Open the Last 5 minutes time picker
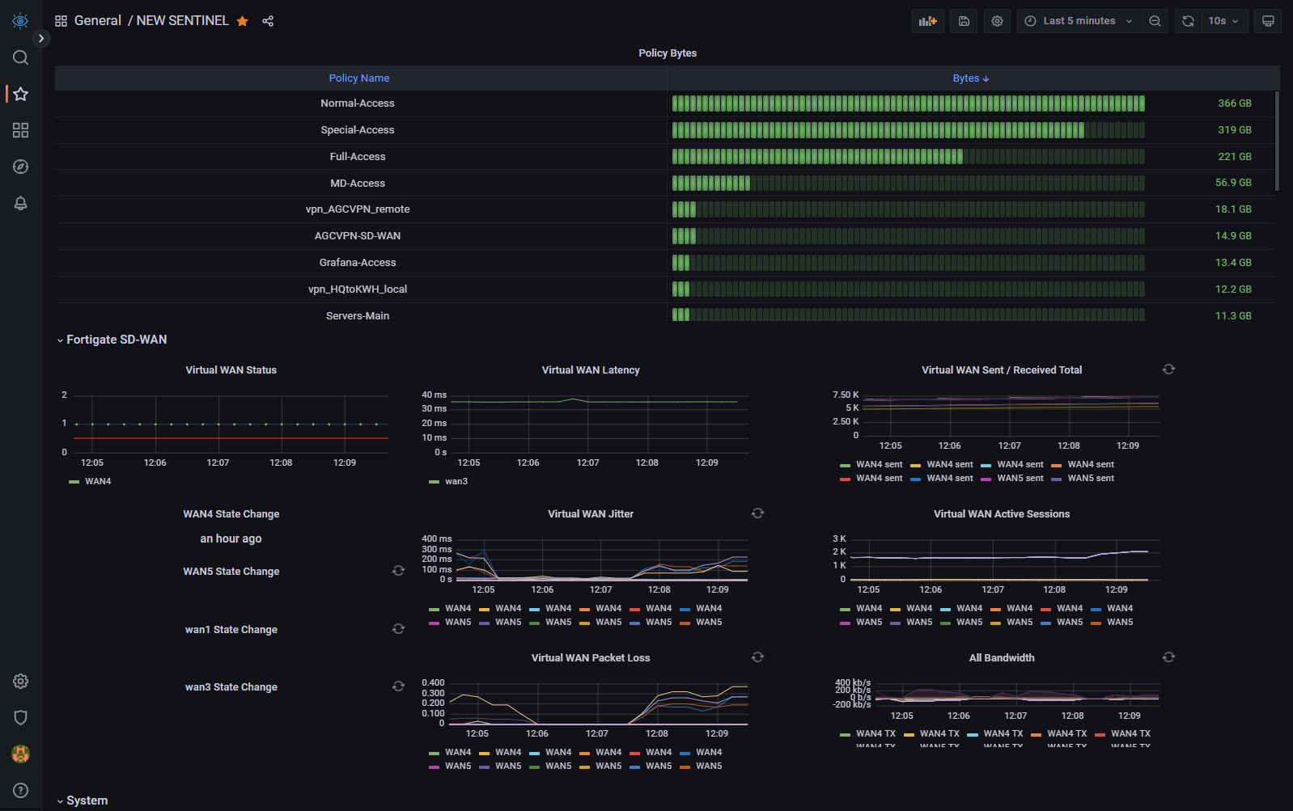This screenshot has height=811, width=1293. [x=1079, y=21]
